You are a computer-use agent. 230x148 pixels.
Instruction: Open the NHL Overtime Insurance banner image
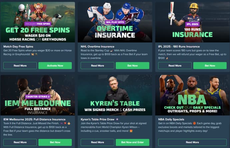click(x=115, y=22)
